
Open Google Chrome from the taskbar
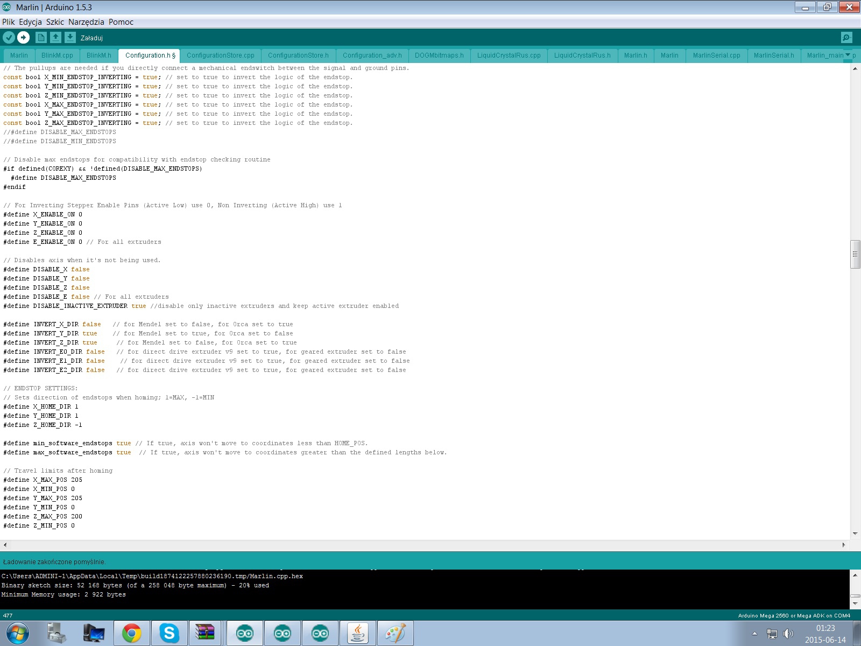pos(132,633)
